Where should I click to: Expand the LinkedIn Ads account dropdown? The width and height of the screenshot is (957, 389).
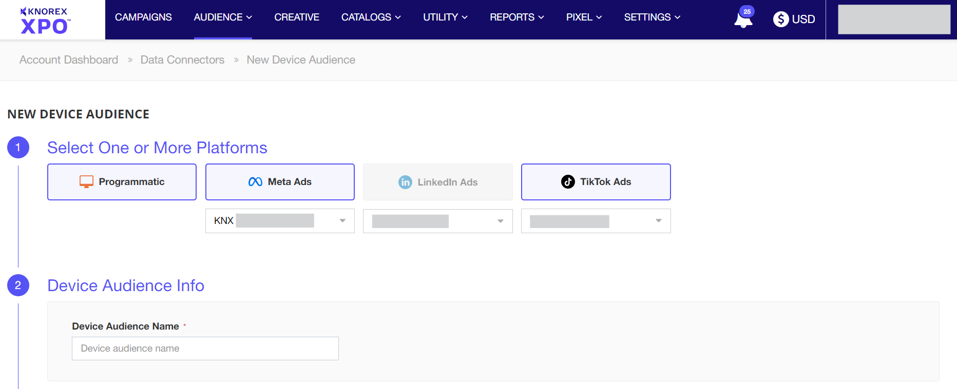coord(500,221)
